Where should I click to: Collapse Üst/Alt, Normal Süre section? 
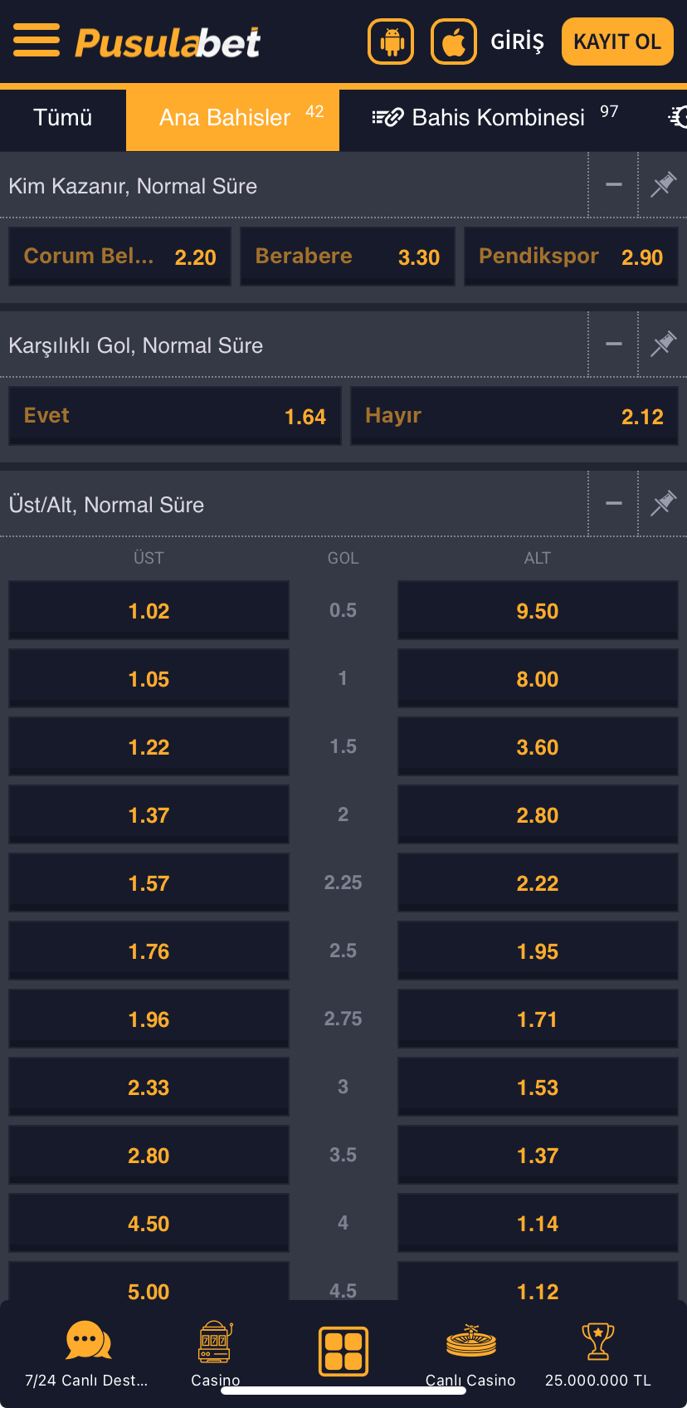pyautogui.click(x=614, y=503)
